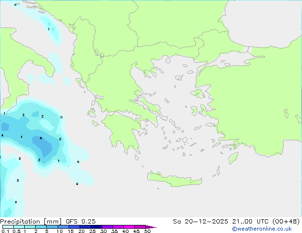Click the 'Sa 20-12-2025' date text

coord(201,222)
